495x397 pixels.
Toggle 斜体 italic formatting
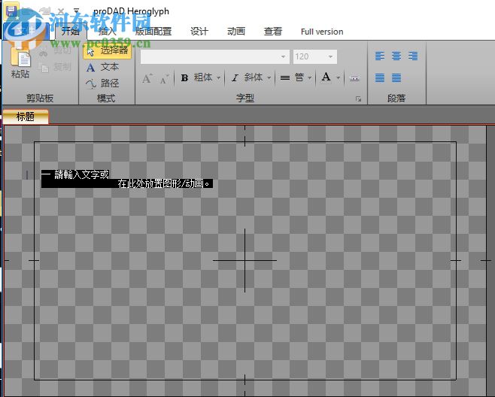[x=247, y=77]
